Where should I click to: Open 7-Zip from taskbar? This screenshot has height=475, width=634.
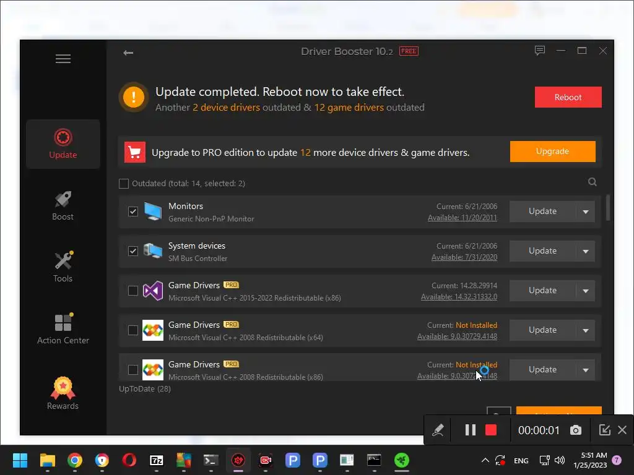click(157, 460)
